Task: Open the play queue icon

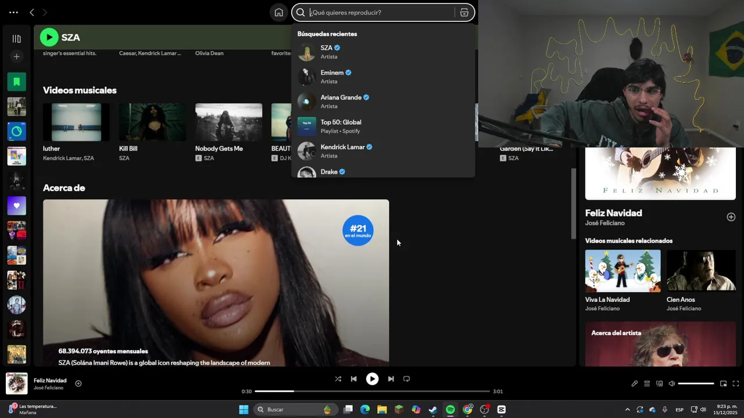Action: [647, 384]
